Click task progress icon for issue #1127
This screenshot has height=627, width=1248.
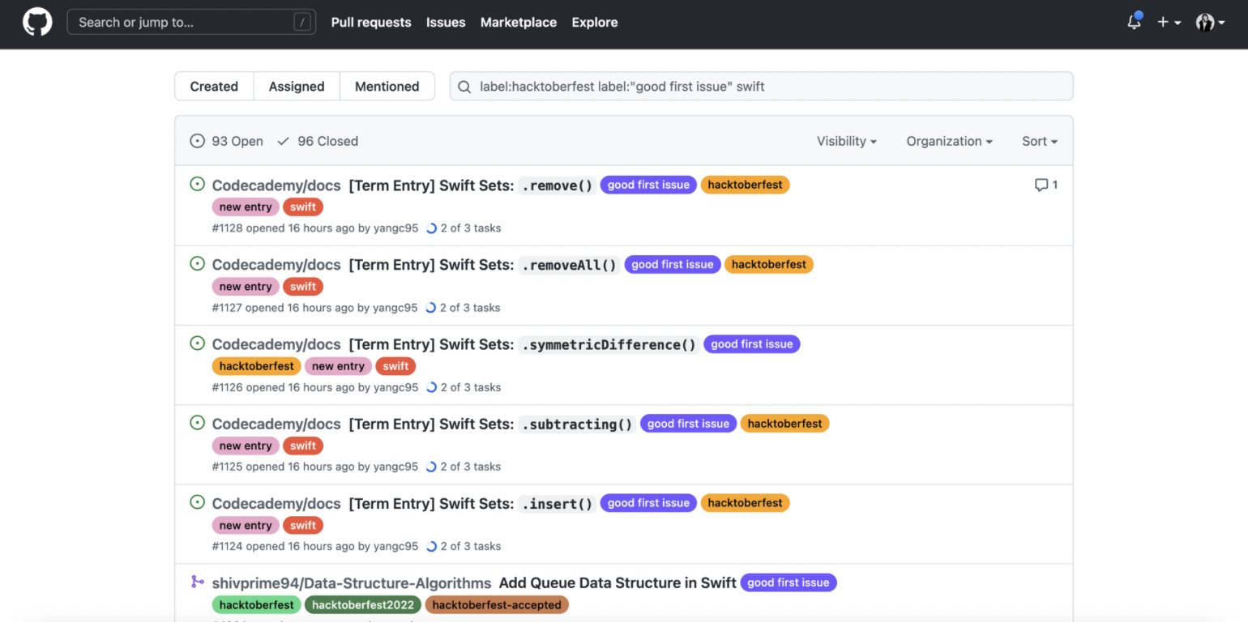(x=430, y=308)
